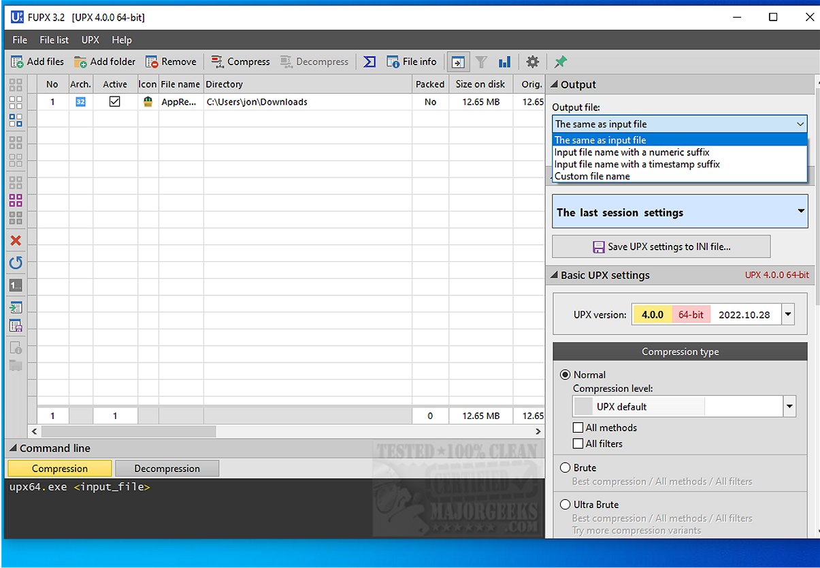The width and height of the screenshot is (820, 568).
Task: Click the green pushpin always-on-top icon
Action: (x=561, y=62)
